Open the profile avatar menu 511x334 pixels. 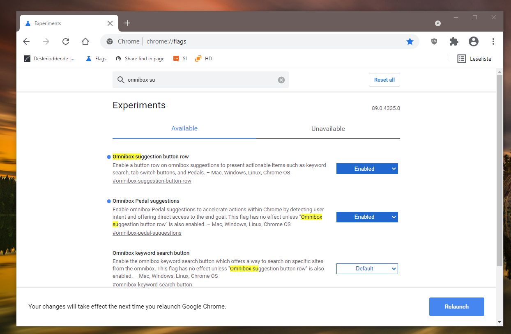(x=474, y=41)
